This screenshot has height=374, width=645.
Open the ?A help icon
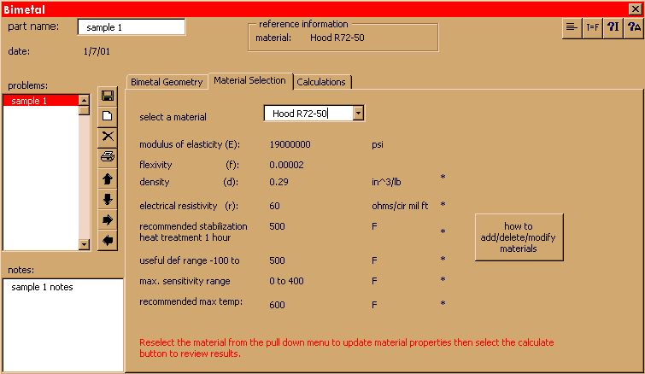click(633, 27)
